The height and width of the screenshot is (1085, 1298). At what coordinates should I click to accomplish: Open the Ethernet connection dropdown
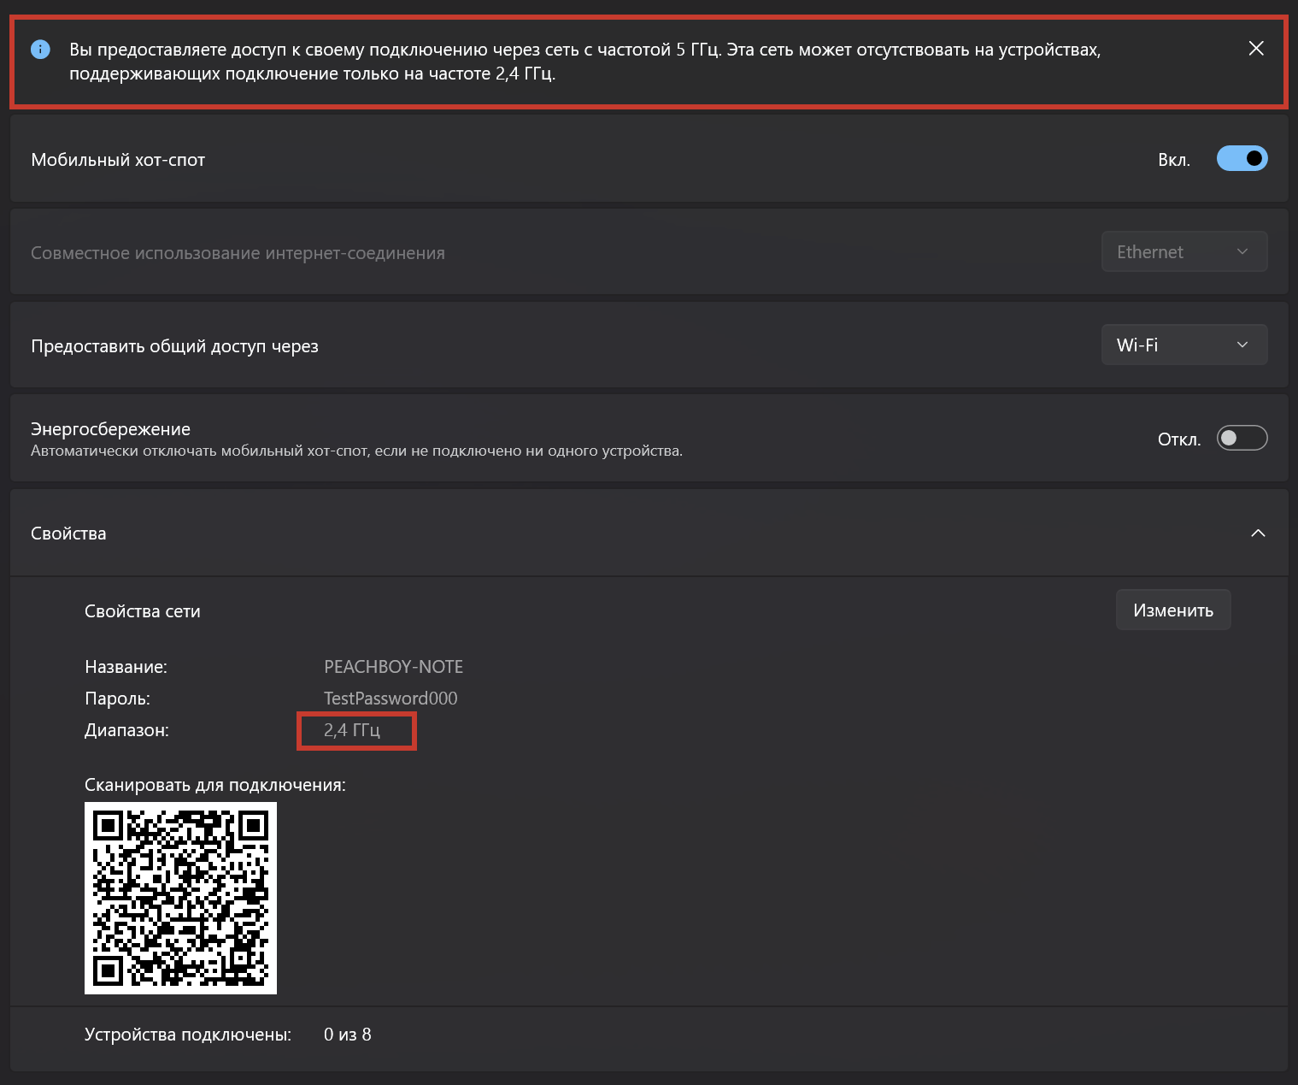click(1183, 252)
